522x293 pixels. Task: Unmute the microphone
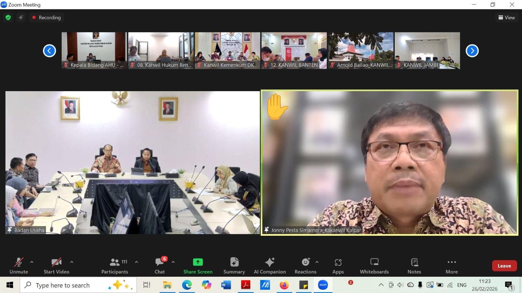point(19,266)
